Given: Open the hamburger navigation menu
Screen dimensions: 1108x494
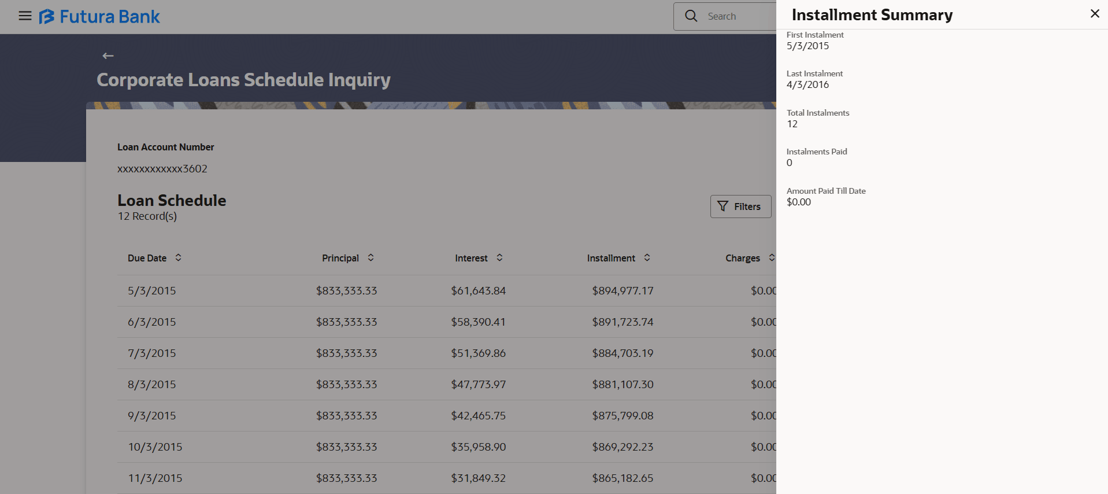Looking at the screenshot, I should (x=25, y=16).
